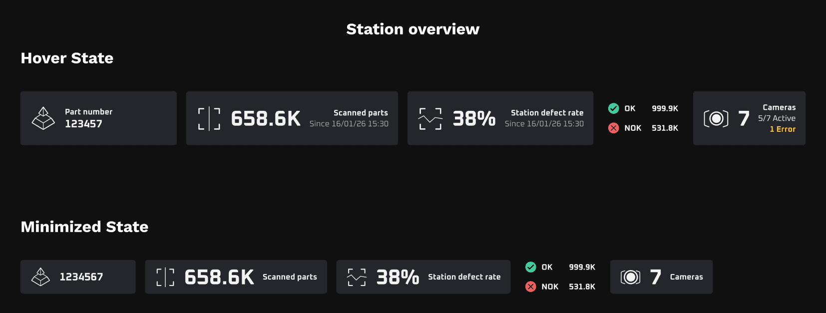Click the scan bracket icon in the minimized Scanned parts card
The height and width of the screenshot is (313, 826).
tap(165, 277)
